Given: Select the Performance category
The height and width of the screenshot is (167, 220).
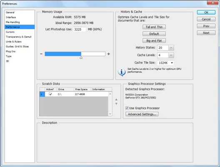Looking at the screenshot, I should pos(20,27).
